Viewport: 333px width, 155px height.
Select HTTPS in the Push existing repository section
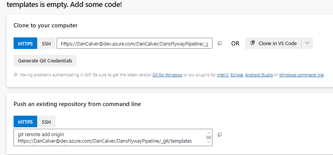coord(26,122)
